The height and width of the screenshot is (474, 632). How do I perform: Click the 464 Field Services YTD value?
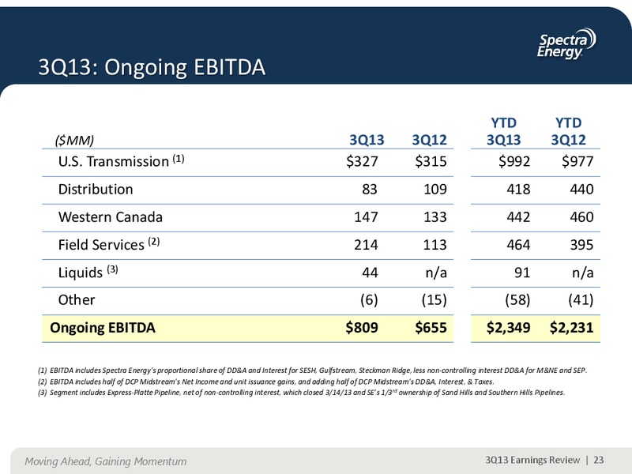pyautogui.click(x=518, y=245)
